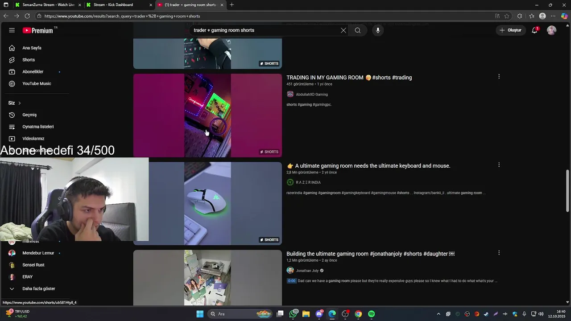Open Chrome from the taskbar
Screen dimensions: 571x321
[x=358, y=314]
